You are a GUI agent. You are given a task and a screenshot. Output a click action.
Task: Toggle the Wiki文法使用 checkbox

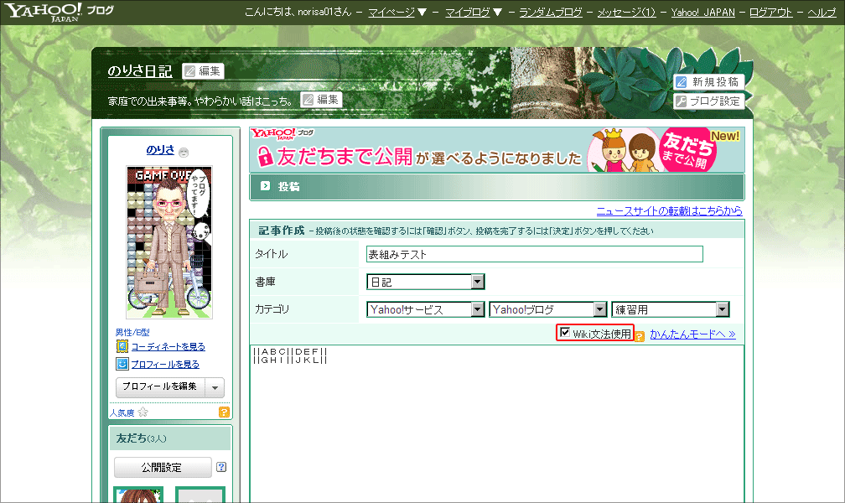coord(565,333)
